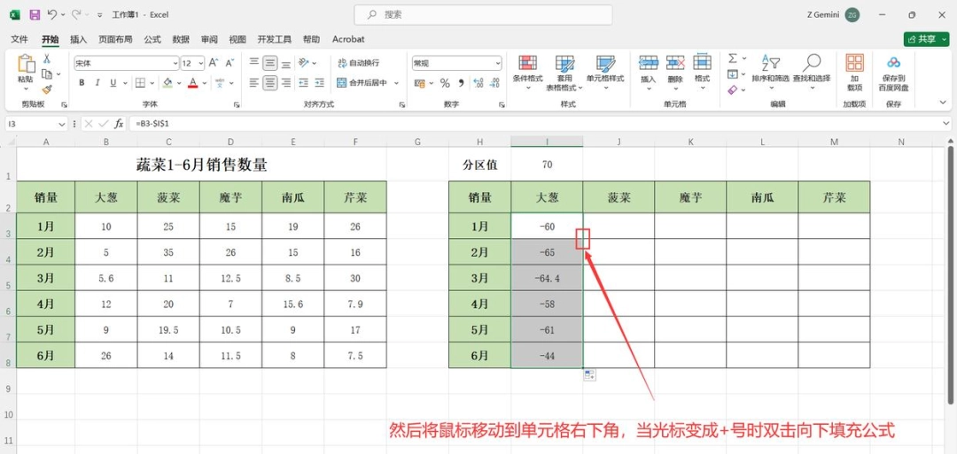Open the font name dropdown (宋体)
The width and height of the screenshot is (957, 454).
[x=175, y=63]
